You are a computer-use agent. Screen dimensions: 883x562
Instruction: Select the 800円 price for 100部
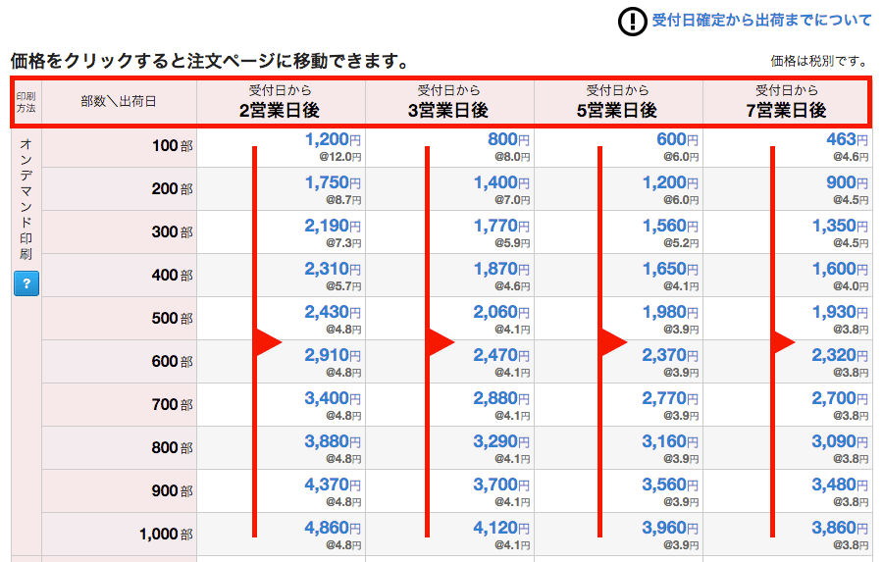[x=508, y=140]
